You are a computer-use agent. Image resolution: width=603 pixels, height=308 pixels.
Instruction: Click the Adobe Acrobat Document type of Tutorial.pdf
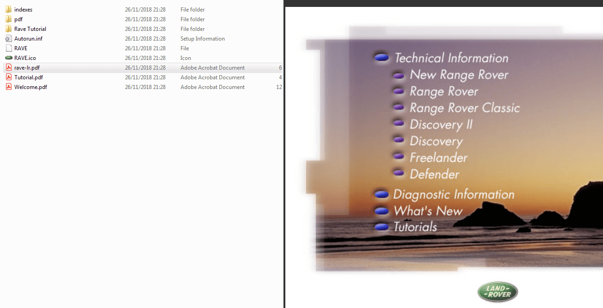click(213, 77)
